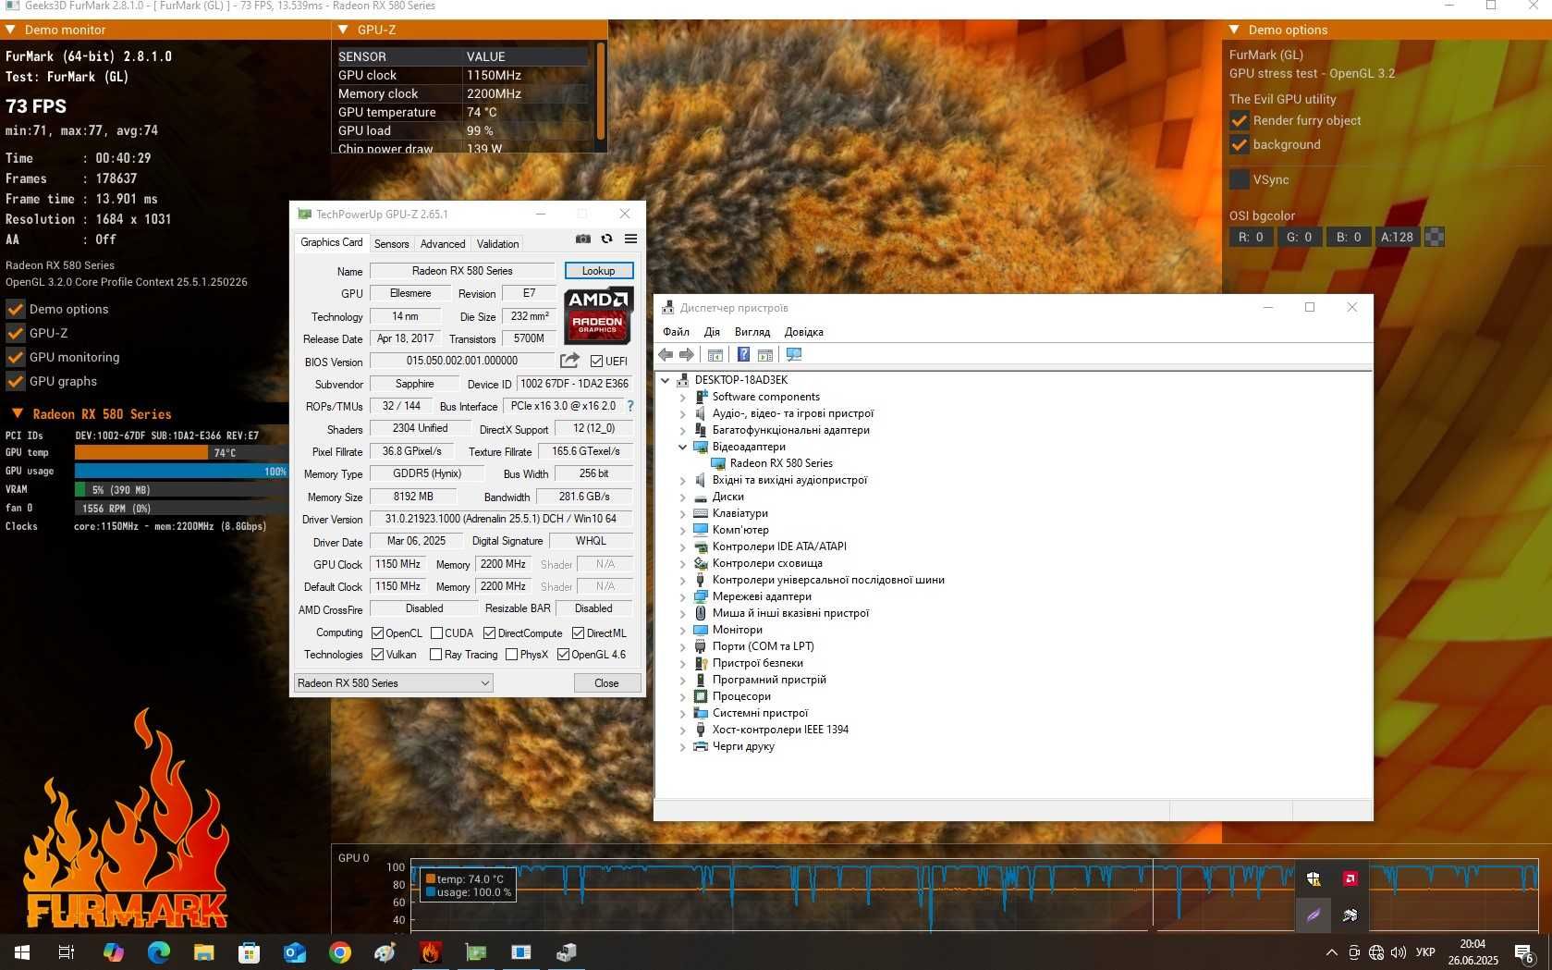Switch to the Validation tab in GPU-Z
This screenshot has width=1552, height=970.
497,244
